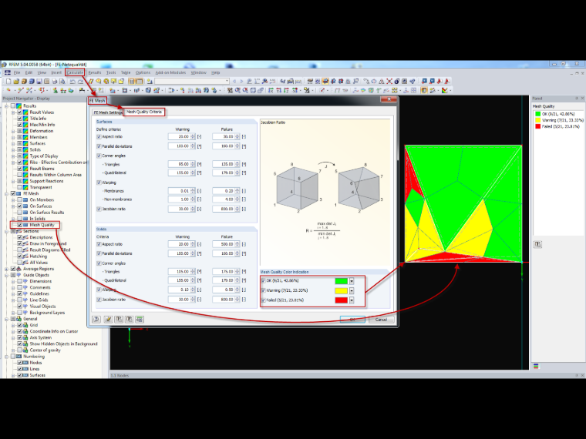The height and width of the screenshot is (439, 586).
Task: Expand the Average Regions tree node
Action: coord(6,269)
